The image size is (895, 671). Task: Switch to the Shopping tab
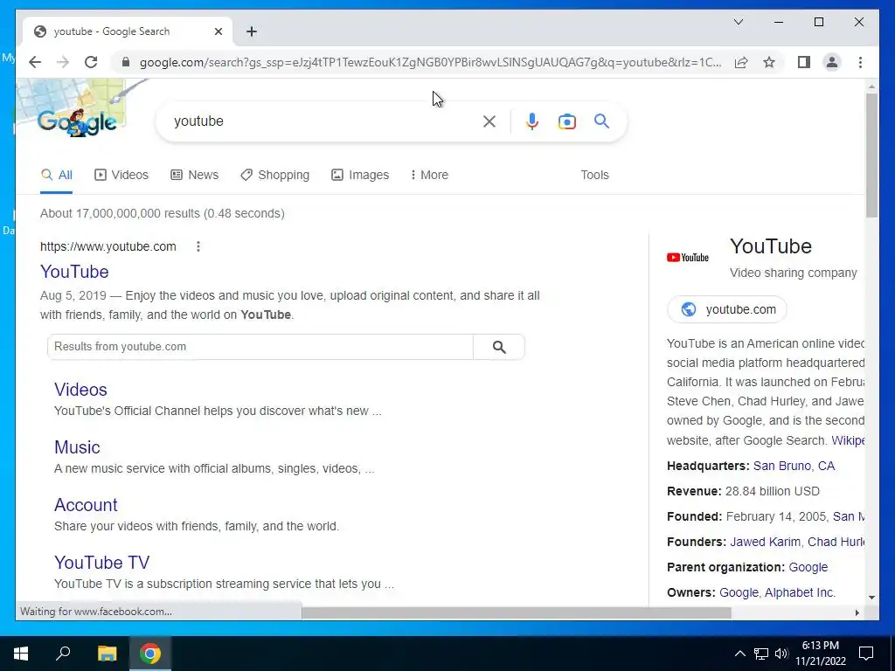coord(274,175)
